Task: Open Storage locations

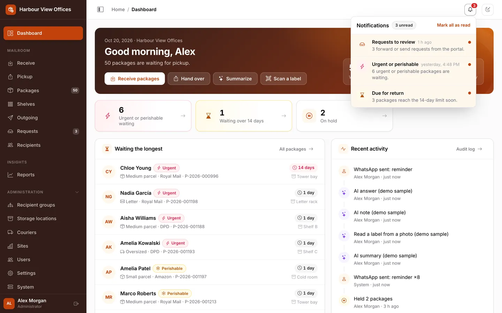Action: coord(43,218)
